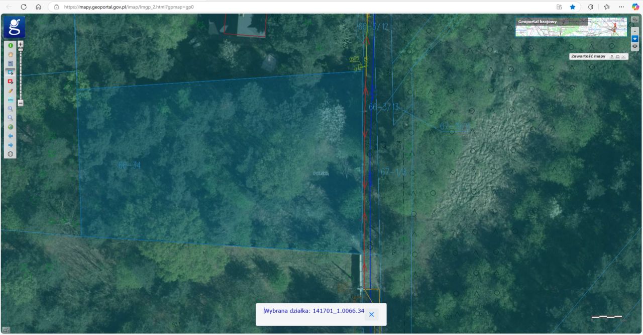Screen dimensions: 643x335
Task: Click the bottom-left corner map icon
Action: tap(6, 330)
